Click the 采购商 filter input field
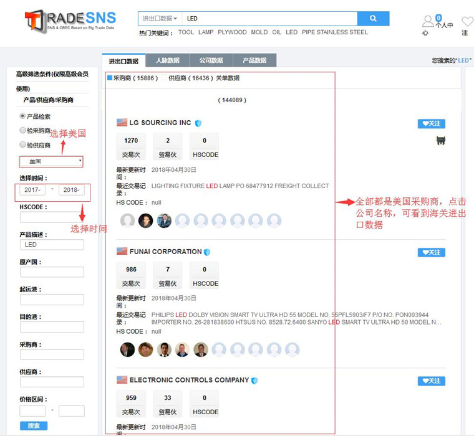Viewport: 474px width, 436px height. (52, 354)
